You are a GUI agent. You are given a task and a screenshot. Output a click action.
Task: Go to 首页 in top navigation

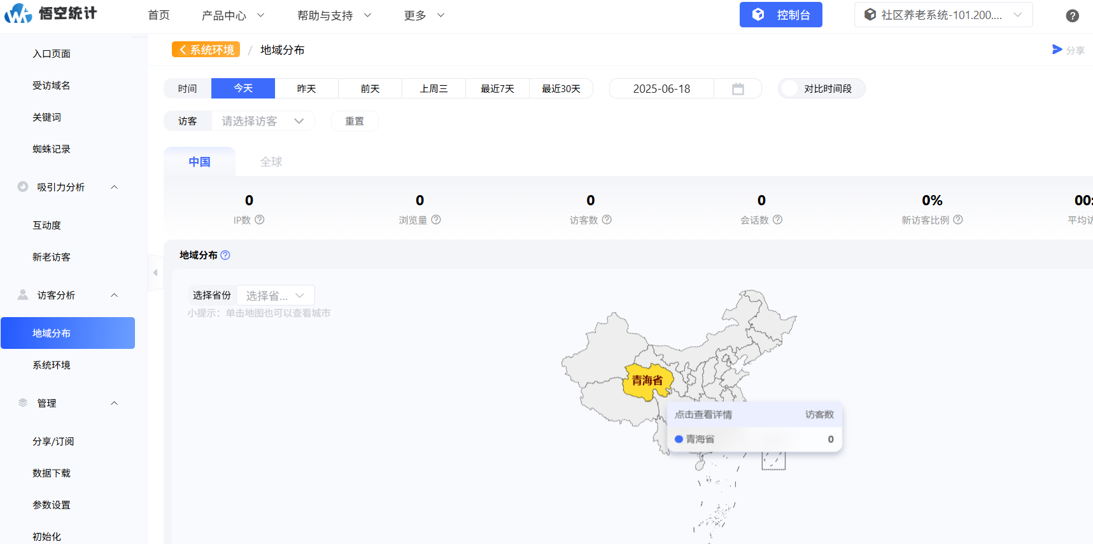click(159, 15)
